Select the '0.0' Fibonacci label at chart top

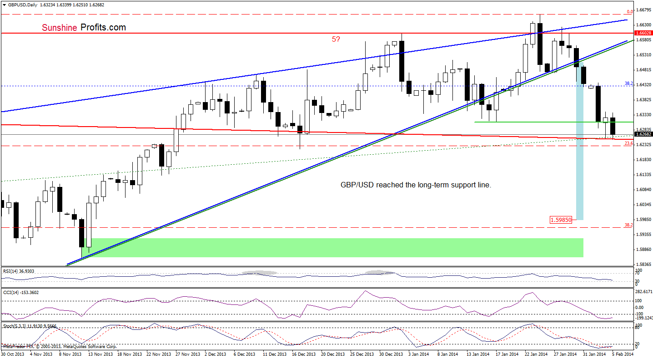click(x=630, y=12)
